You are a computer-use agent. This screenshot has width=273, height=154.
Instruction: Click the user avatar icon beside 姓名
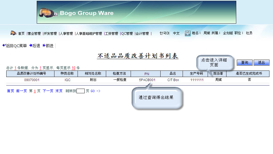tap(188, 33)
